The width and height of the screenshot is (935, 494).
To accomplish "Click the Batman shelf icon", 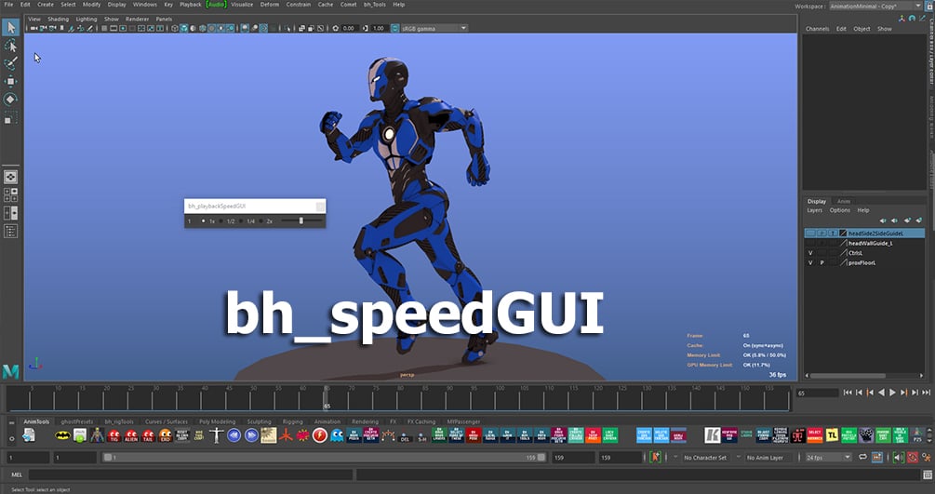I will (62, 435).
